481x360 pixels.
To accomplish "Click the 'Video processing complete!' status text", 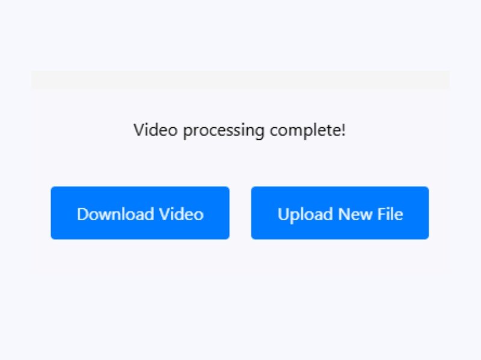I will click(x=239, y=130).
